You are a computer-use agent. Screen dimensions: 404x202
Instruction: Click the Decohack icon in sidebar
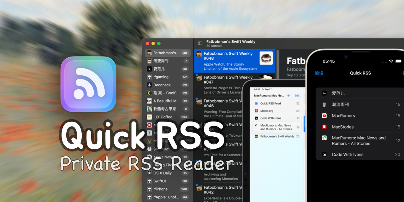click(149, 85)
